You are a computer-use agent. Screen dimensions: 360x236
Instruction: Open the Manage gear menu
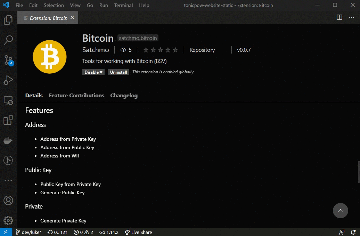(8, 220)
